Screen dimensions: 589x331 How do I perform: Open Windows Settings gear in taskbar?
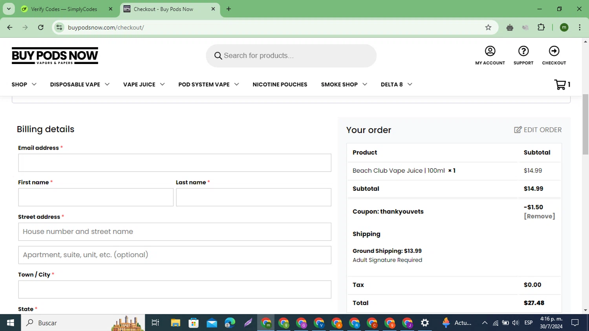click(x=425, y=323)
